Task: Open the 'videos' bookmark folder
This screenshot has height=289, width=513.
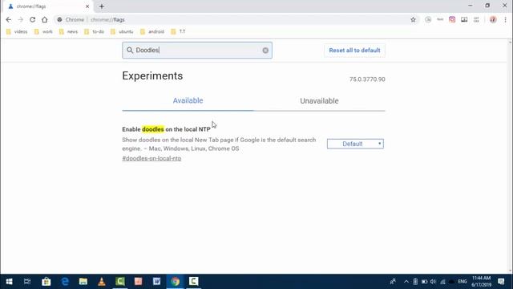Action: (x=17, y=32)
